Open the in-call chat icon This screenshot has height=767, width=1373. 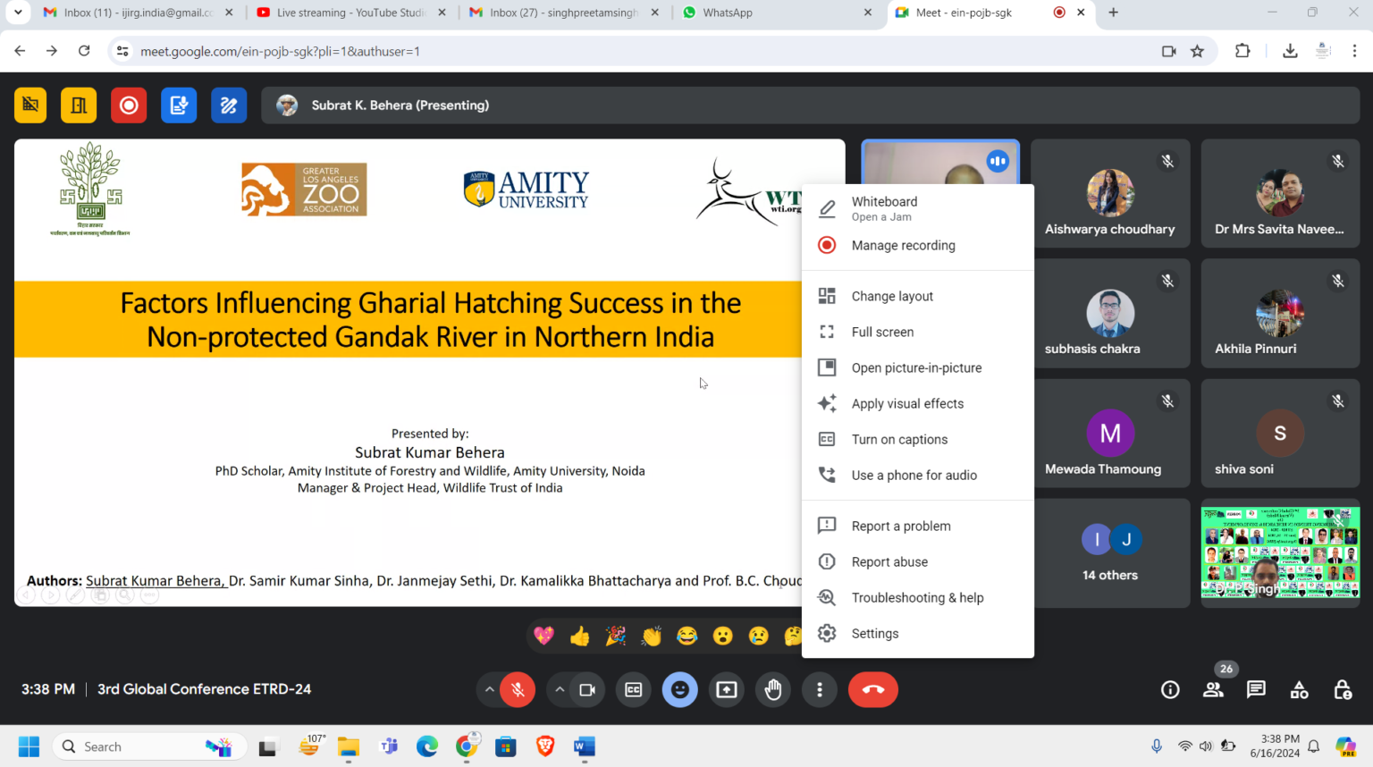tap(1256, 689)
